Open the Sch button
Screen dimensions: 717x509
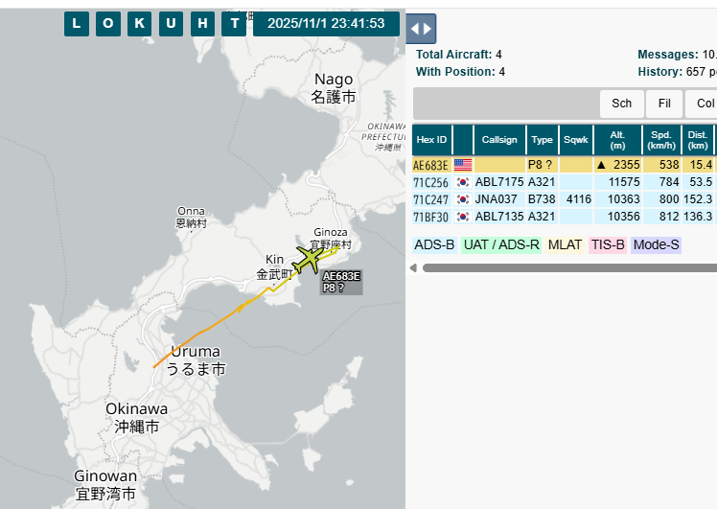pyautogui.click(x=622, y=104)
